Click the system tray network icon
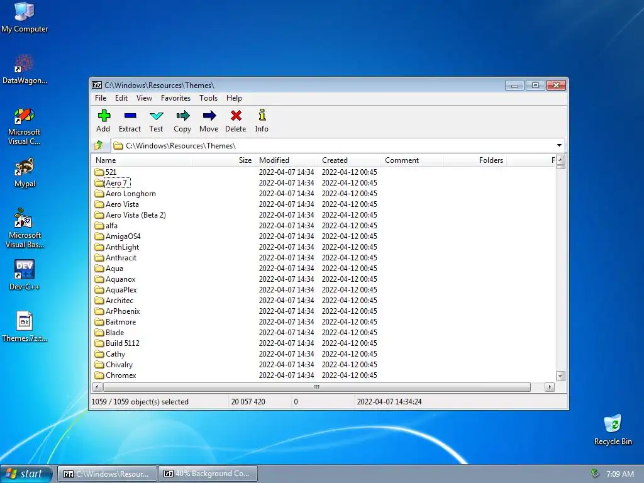644x483 pixels. pos(594,474)
